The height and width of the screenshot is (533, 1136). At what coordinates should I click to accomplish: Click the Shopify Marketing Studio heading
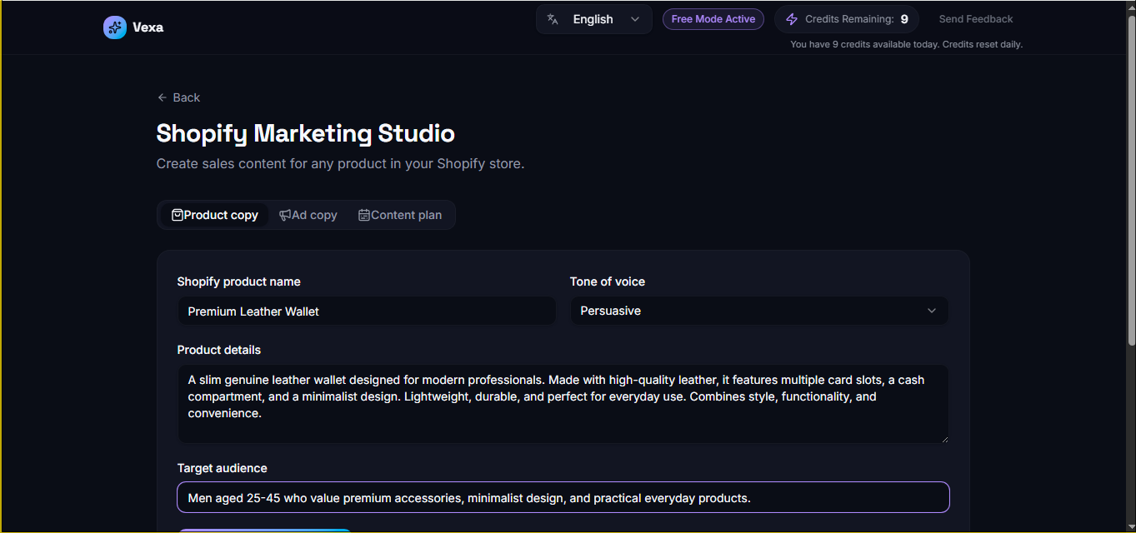[x=306, y=133]
